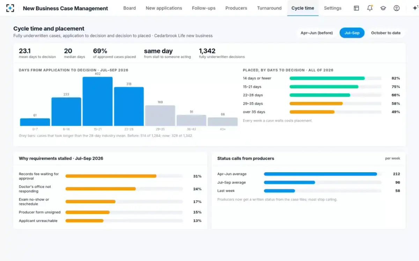Viewport: 419px width, 261px height.
Task: Click 'Every week a case waits' note
Action: 278,121
